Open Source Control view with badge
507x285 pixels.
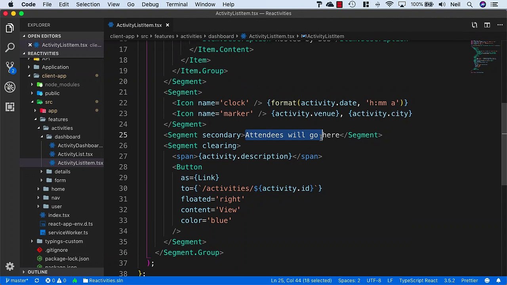[10, 67]
